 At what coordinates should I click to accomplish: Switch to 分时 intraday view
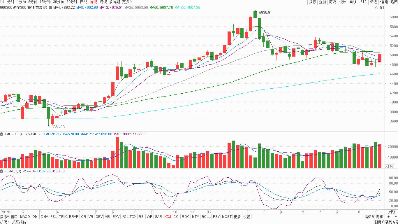(x=10, y=2)
